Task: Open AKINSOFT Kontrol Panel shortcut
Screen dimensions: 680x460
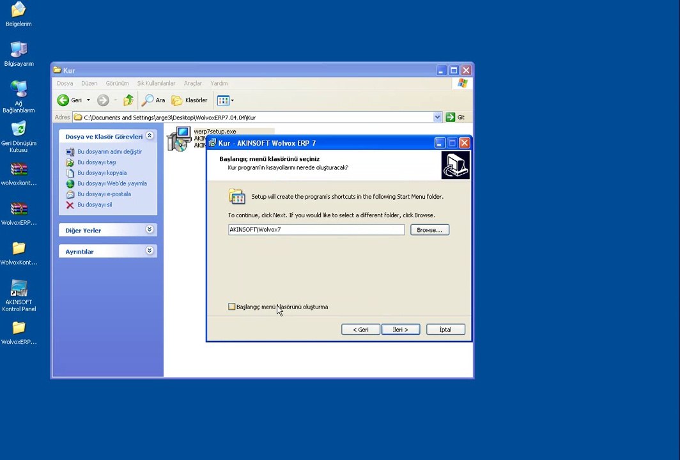Action: click(19, 296)
